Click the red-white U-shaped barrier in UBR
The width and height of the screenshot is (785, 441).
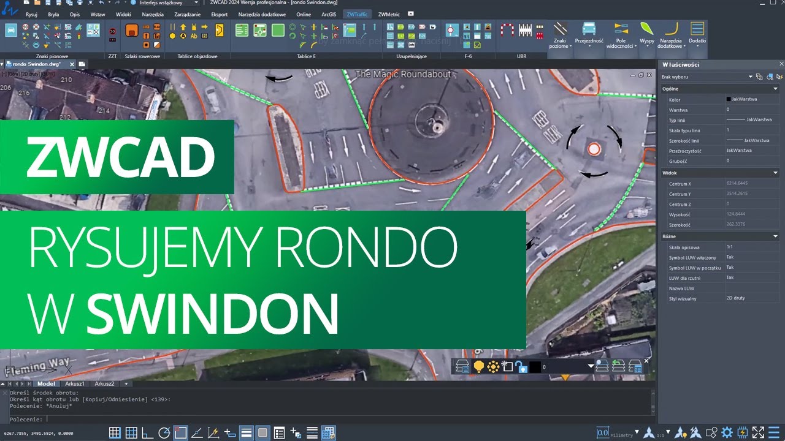tap(507, 29)
